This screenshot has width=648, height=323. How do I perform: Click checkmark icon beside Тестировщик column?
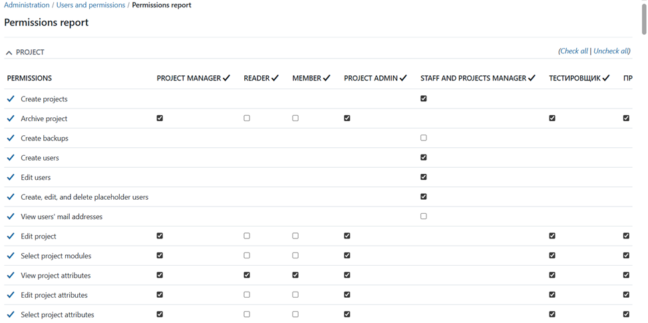click(606, 78)
